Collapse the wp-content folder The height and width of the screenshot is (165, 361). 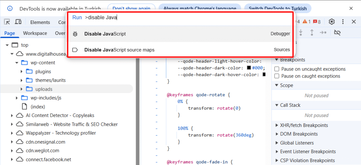[17, 63]
